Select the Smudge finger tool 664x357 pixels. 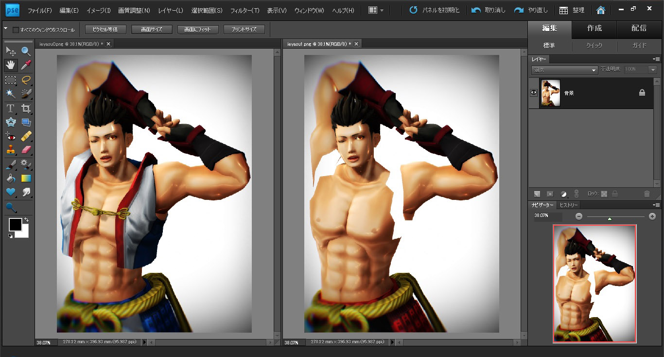pyautogui.click(x=26, y=192)
